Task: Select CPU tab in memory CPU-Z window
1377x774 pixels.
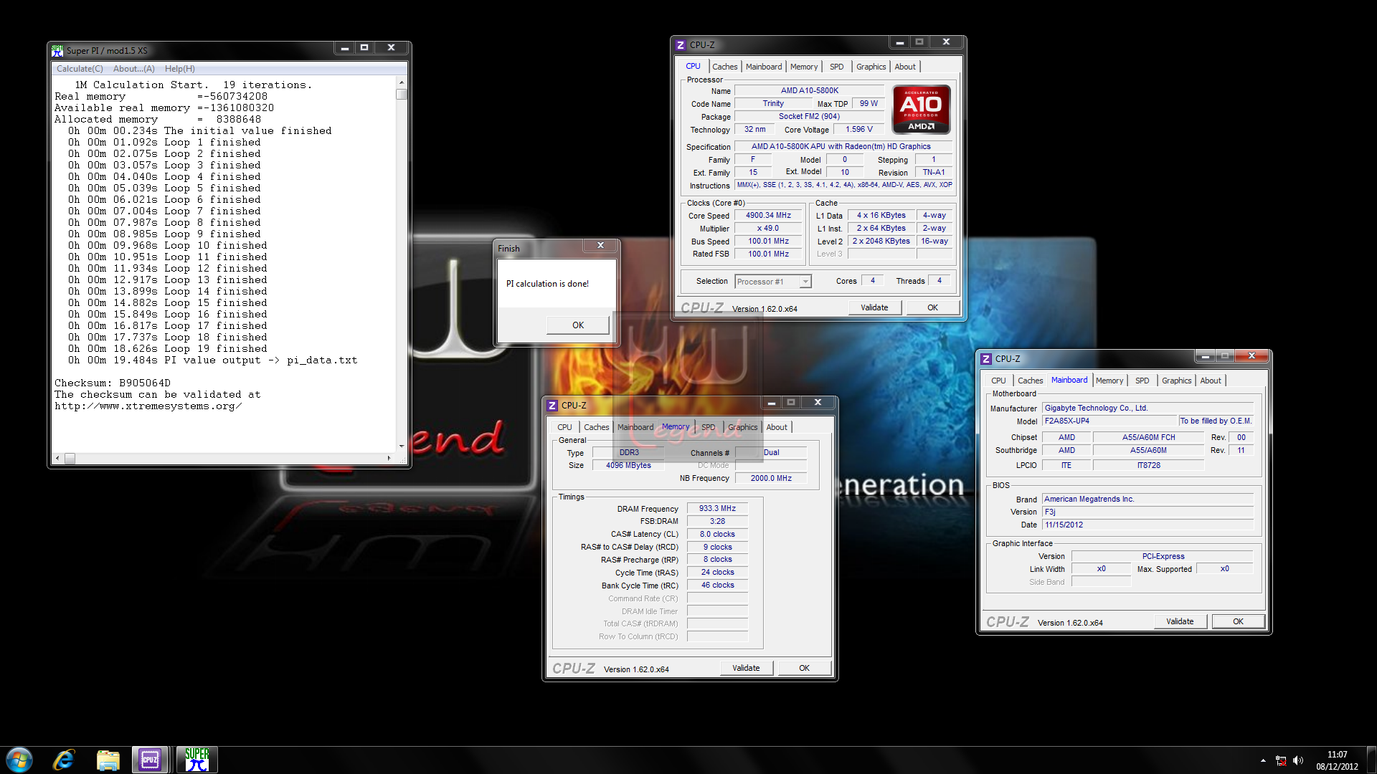Action: point(564,427)
